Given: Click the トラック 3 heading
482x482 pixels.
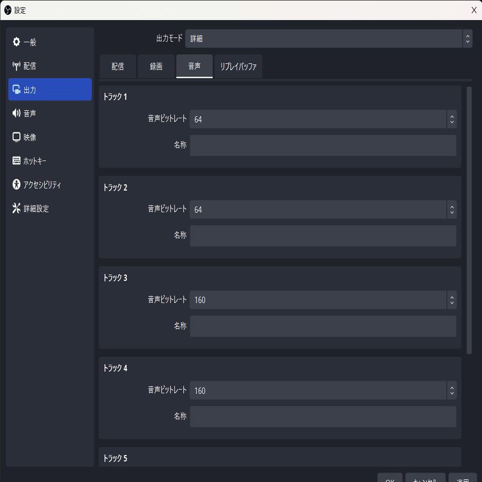Looking at the screenshot, I should pos(115,278).
